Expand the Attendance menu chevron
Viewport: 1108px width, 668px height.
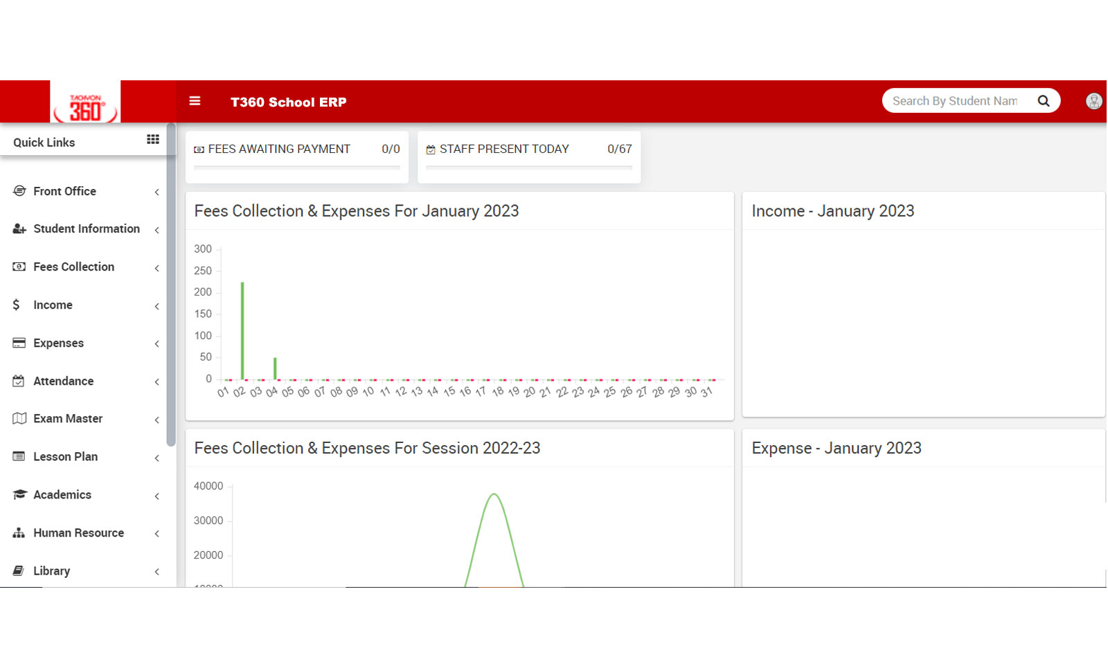[157, 382]
